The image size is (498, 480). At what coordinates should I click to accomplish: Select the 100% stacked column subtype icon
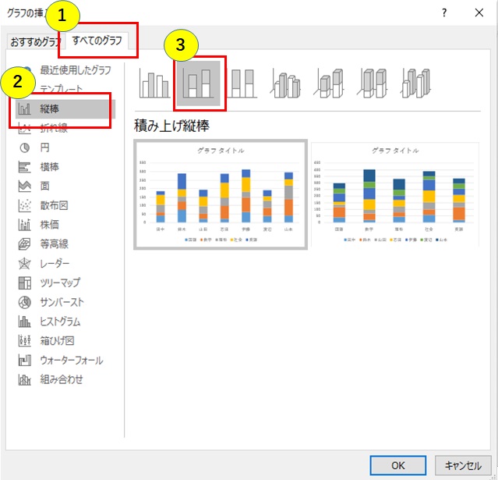click(x=242, y=84)
